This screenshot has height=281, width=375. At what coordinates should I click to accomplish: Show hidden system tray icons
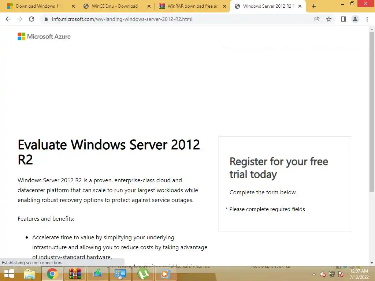(314, 274)
